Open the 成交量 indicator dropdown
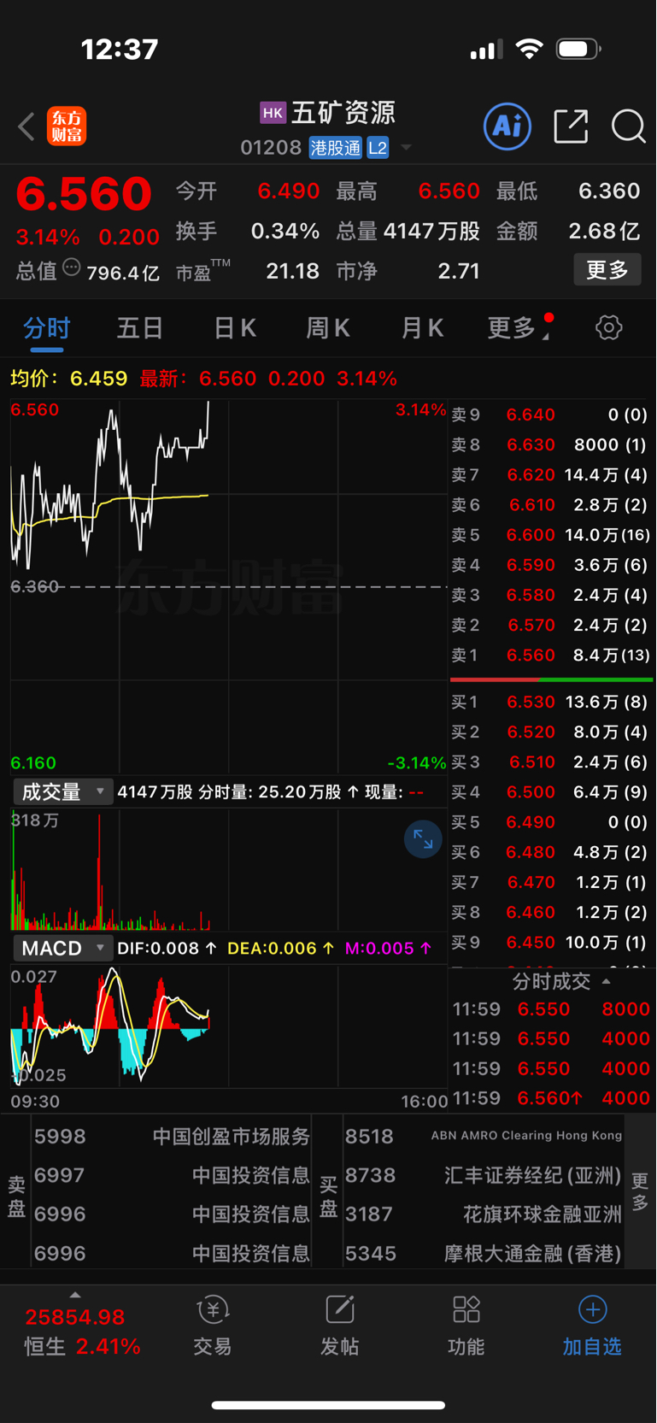The width and height of the screenshot is (657, 1423). [62, 792]
